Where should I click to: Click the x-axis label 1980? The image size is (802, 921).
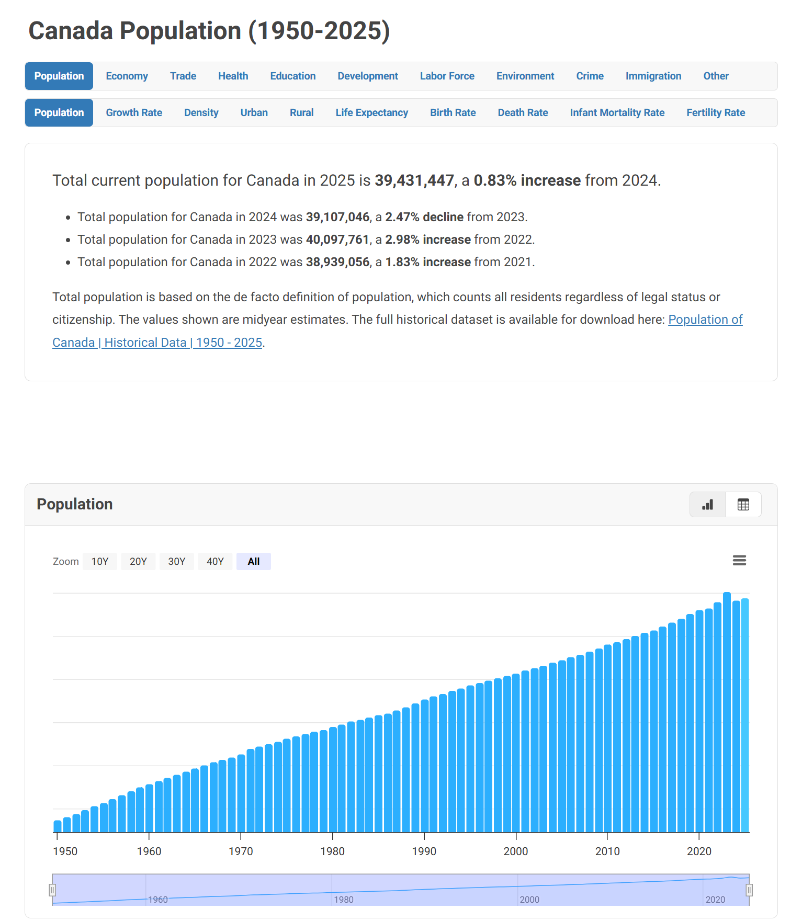coord(332,851)
